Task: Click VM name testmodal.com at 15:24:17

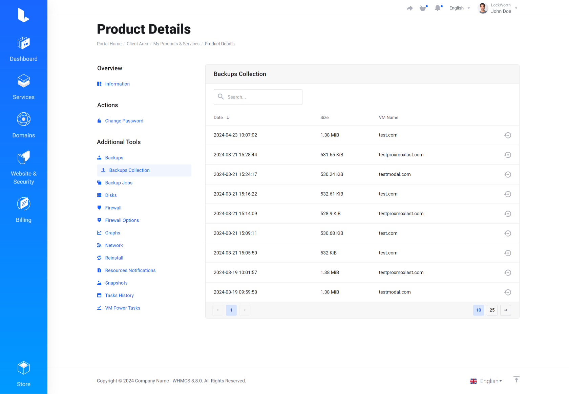Action: 395,174
